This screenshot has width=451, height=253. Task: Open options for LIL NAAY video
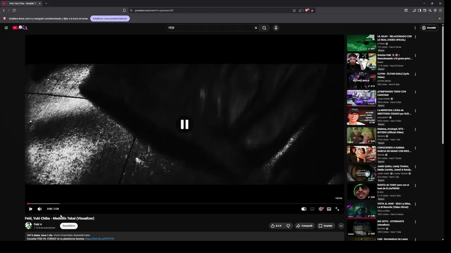coord(415,37)
